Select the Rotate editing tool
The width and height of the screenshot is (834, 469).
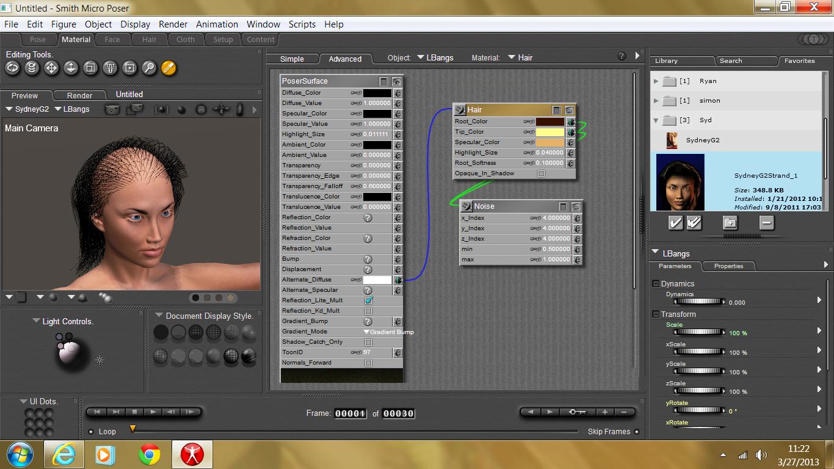coord(12,68)
